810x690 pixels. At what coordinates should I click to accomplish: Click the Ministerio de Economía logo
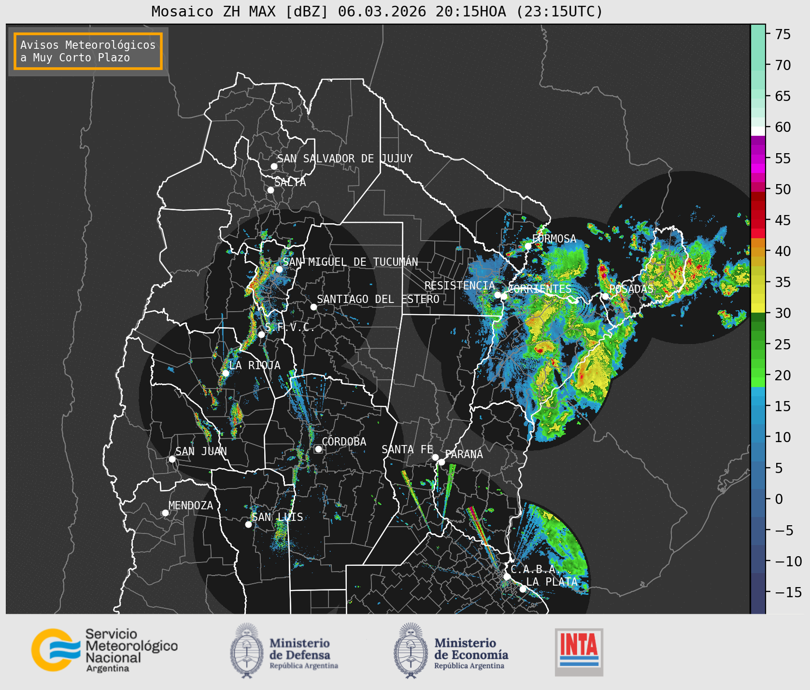pyautogui.click(x=451, y=650)
